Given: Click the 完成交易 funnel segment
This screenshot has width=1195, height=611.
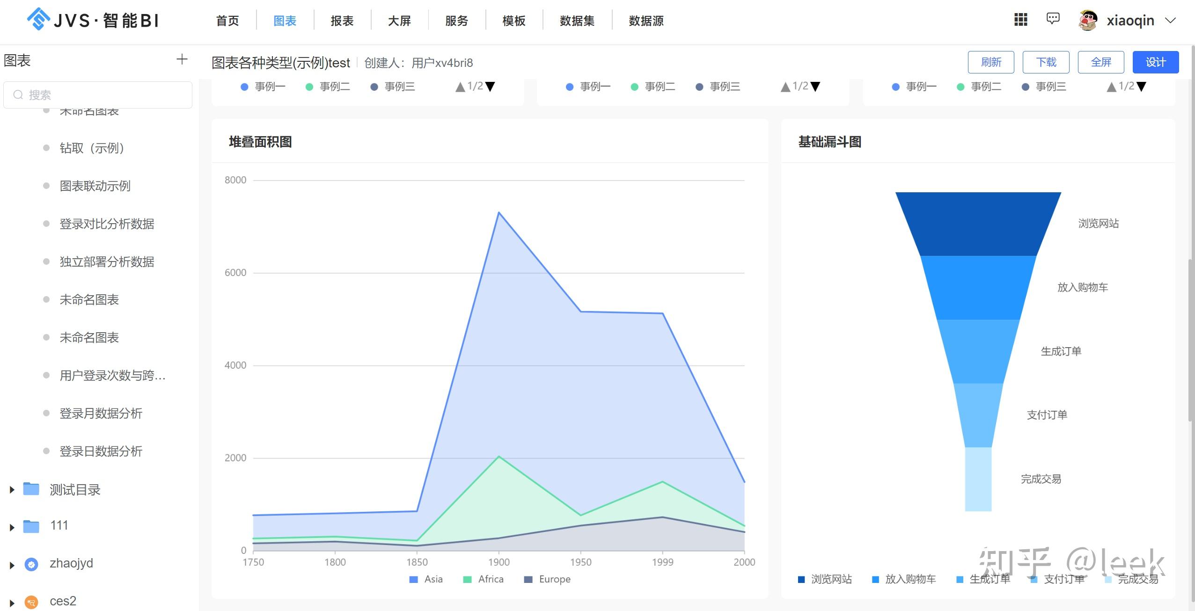Looking at the screenshot, I should pyautogui.click(x=978, y=479).
